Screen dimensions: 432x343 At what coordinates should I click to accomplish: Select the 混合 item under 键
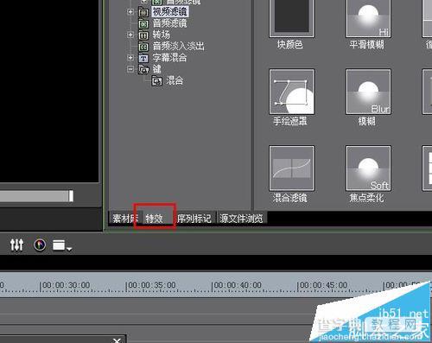(175, 80)
